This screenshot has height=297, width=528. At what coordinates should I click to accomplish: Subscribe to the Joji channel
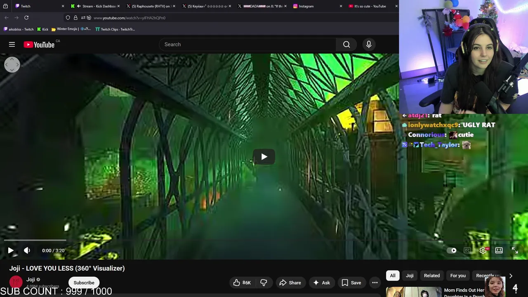pyautogui.click(x=84, y=283)
